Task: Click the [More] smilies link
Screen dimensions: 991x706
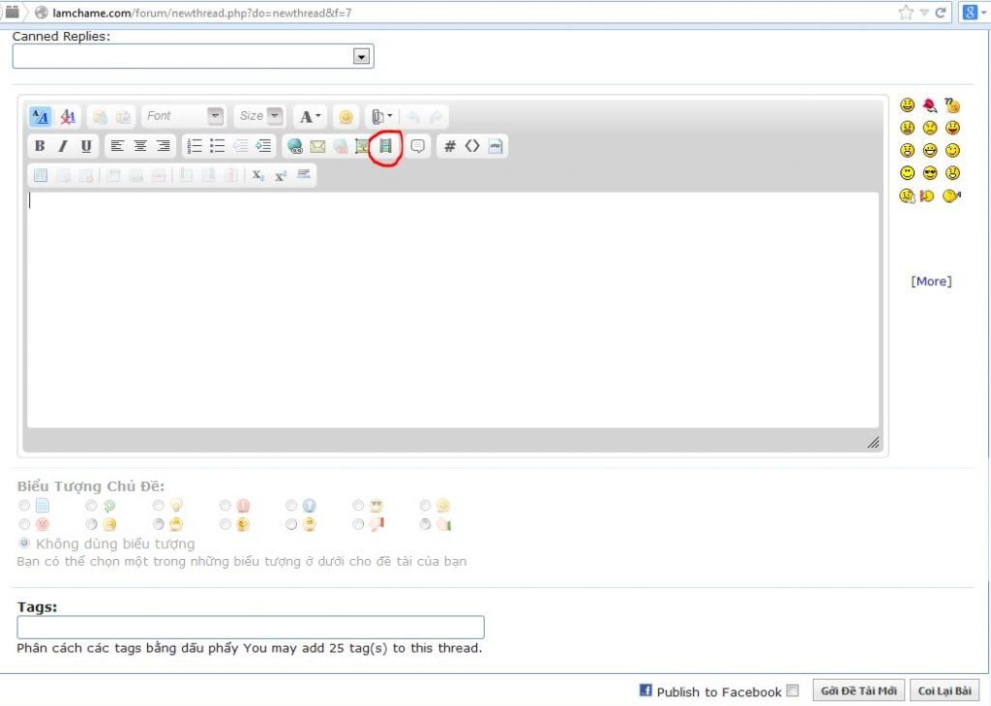Action: [931, 281]
